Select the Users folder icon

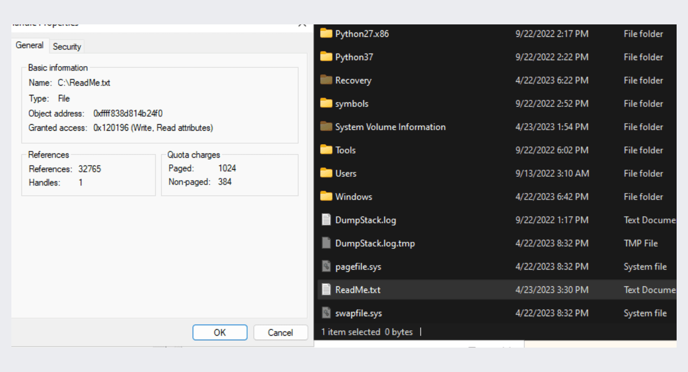pyautogui.click(x=326, y=174)
